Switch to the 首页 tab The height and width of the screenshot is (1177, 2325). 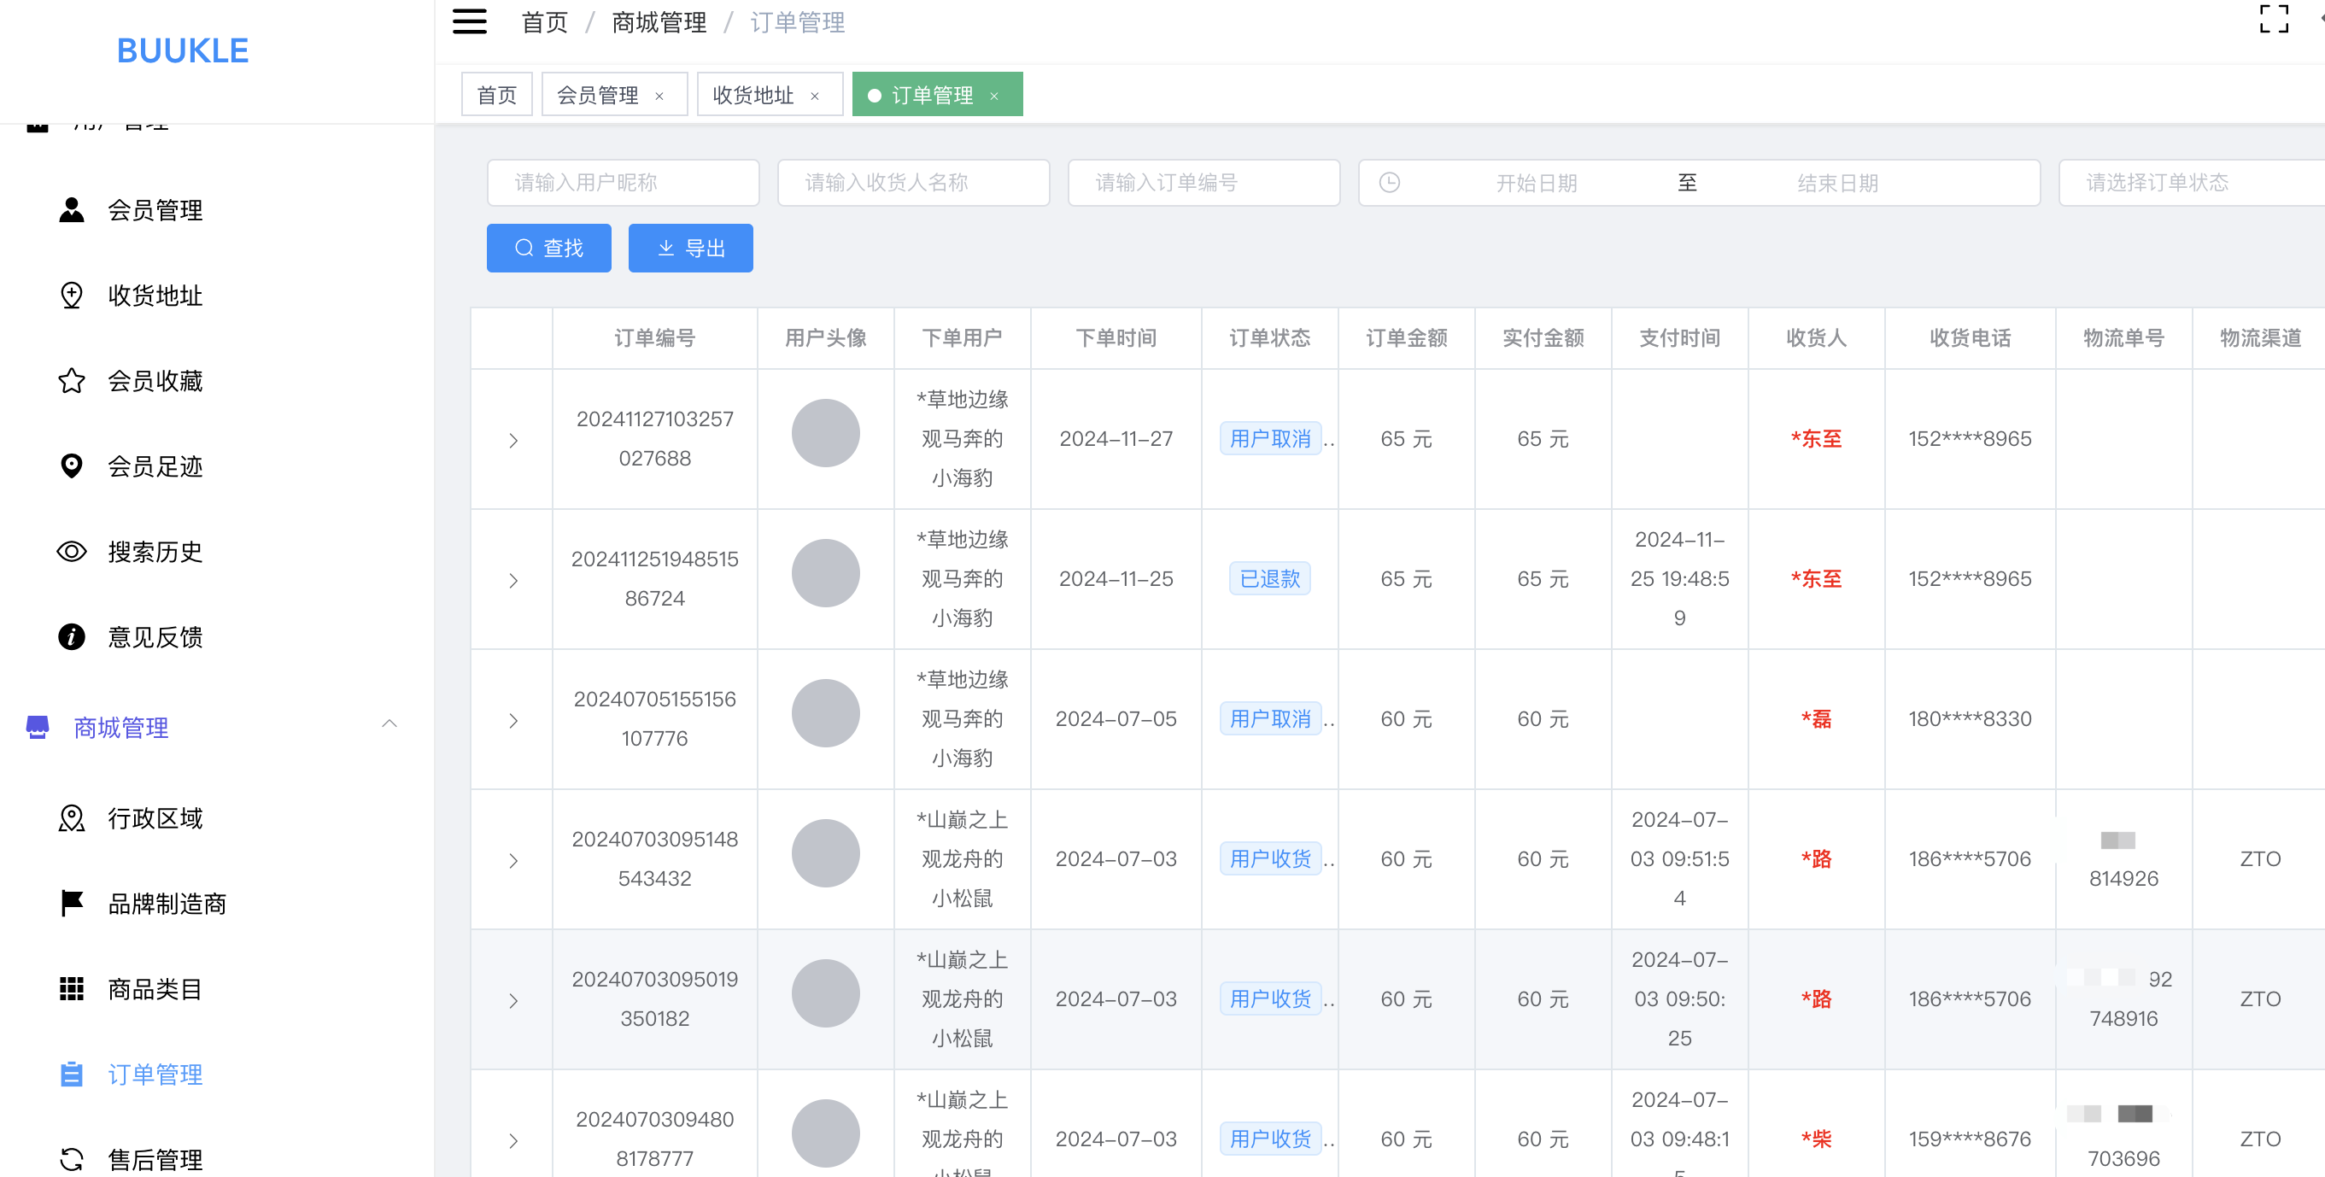click(x=496, y=95)
